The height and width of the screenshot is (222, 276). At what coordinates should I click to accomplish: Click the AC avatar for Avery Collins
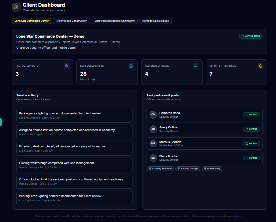(153, 129)
